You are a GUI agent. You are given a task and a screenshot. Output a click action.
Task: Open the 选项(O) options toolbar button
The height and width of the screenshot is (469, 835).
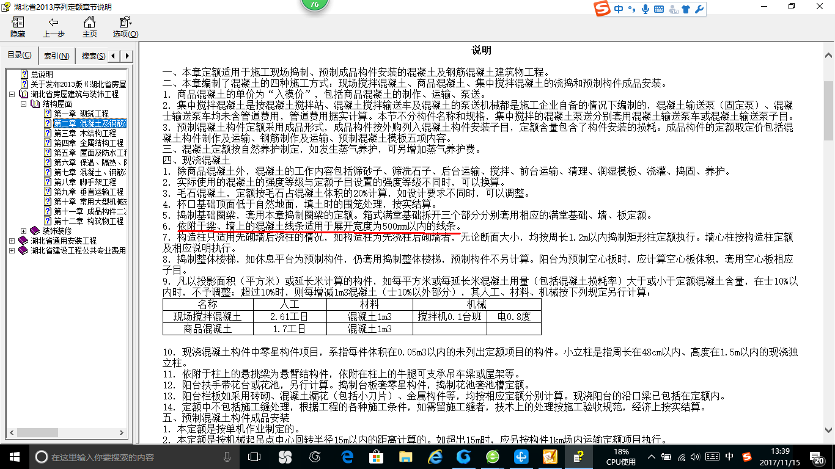click(x=125, y=28)
